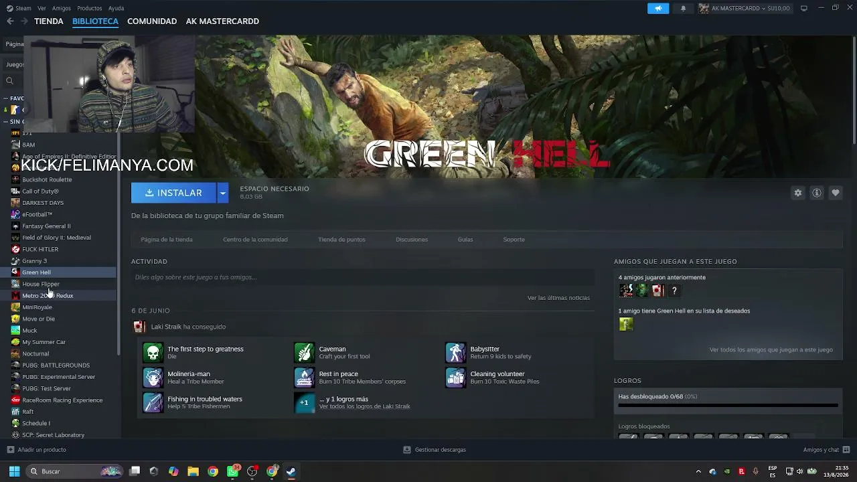Open File Explorer from the taskbar
The image size is (857, 482).
coord(193,471)
